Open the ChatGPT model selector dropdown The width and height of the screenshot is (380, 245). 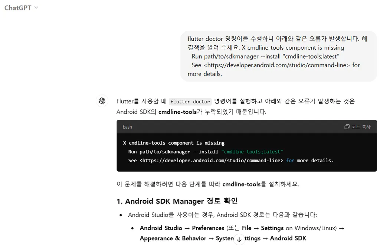(21, 8)
